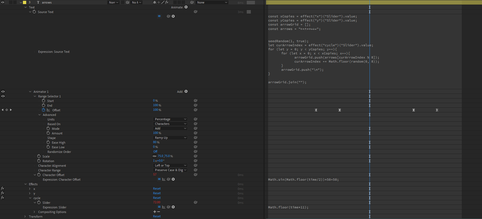Toggle the continuously rasterize switch on arrows layer
This screenshot has width=482, height=219.
tap(159, 2)
